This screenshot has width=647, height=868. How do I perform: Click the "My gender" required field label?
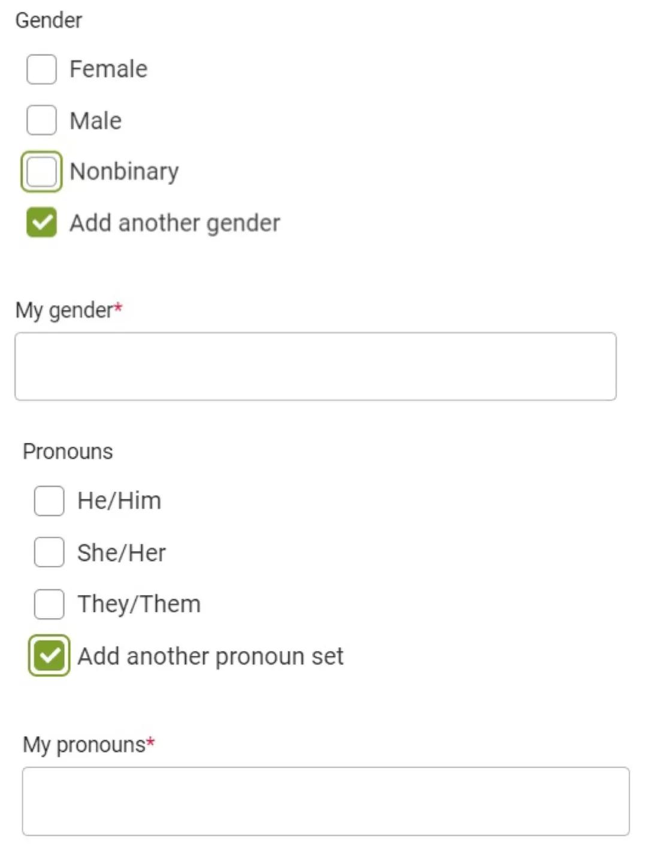point(65,311)
